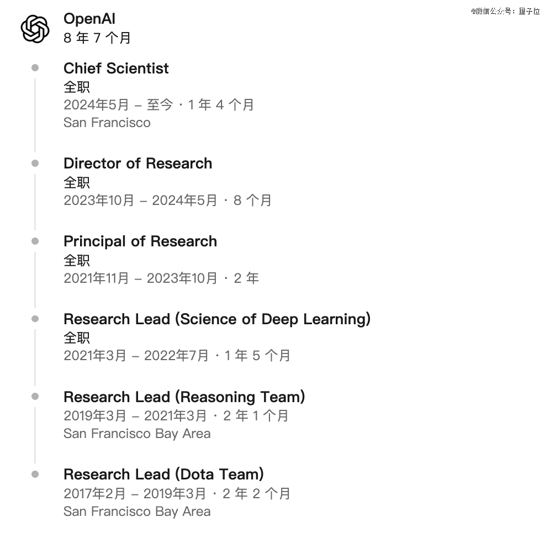Open the OpenAI company name link
This screenshot has width=550, height=538.
click(x=89, y=19)
